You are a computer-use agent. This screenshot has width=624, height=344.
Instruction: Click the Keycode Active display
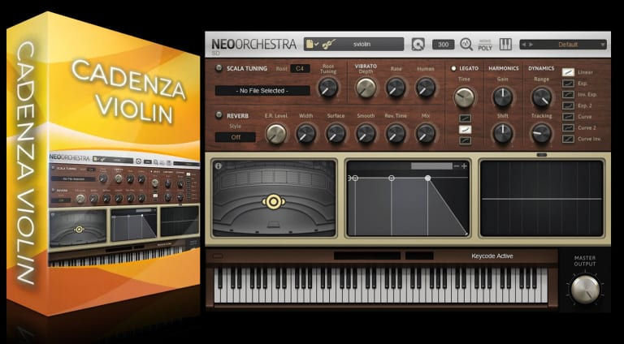tap(492, 256)
